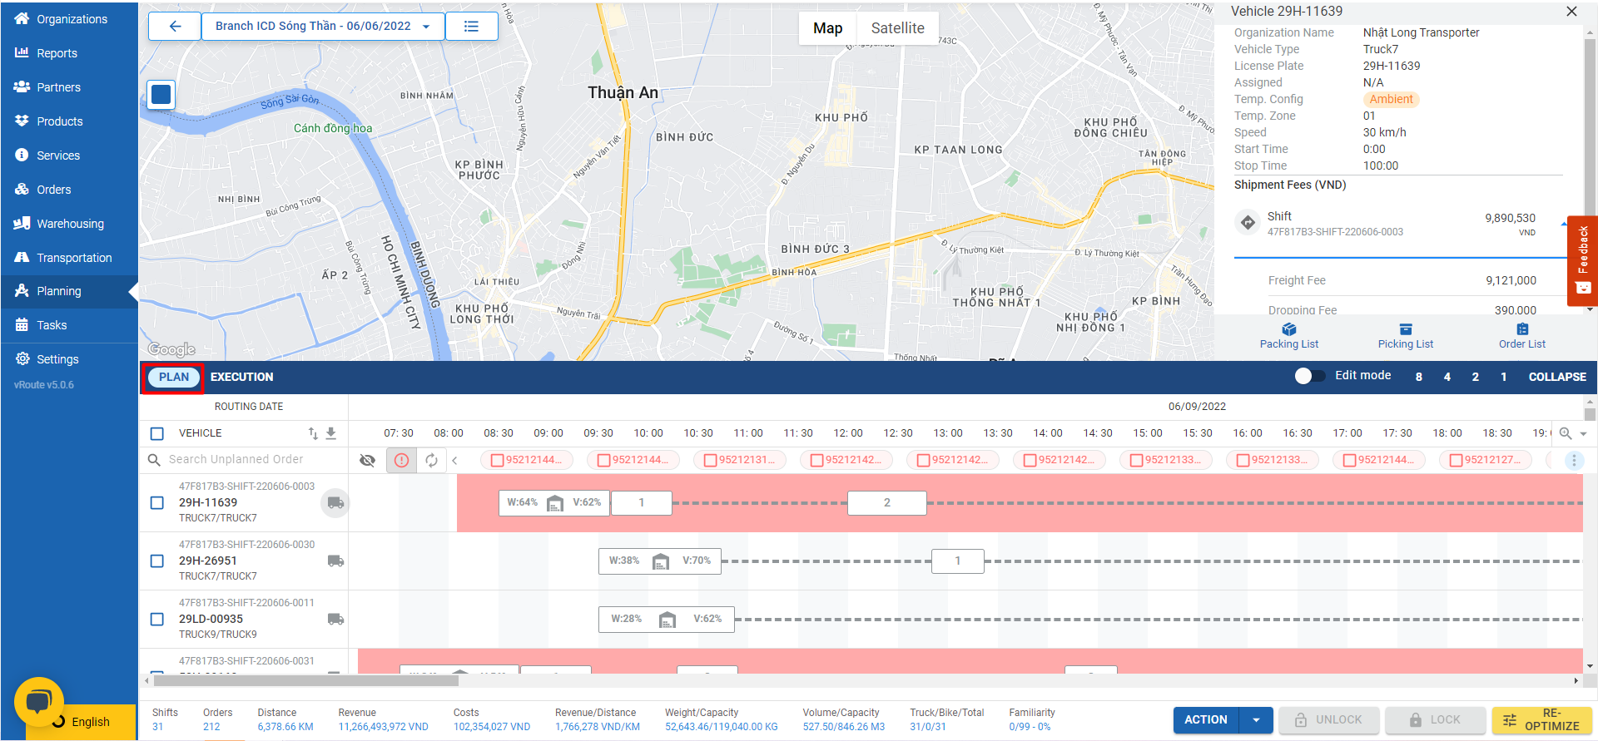This screenshot has height=741, width=1598.
Task: Click the Orders cubes icon in sidebar
Action: pos(22,189)
